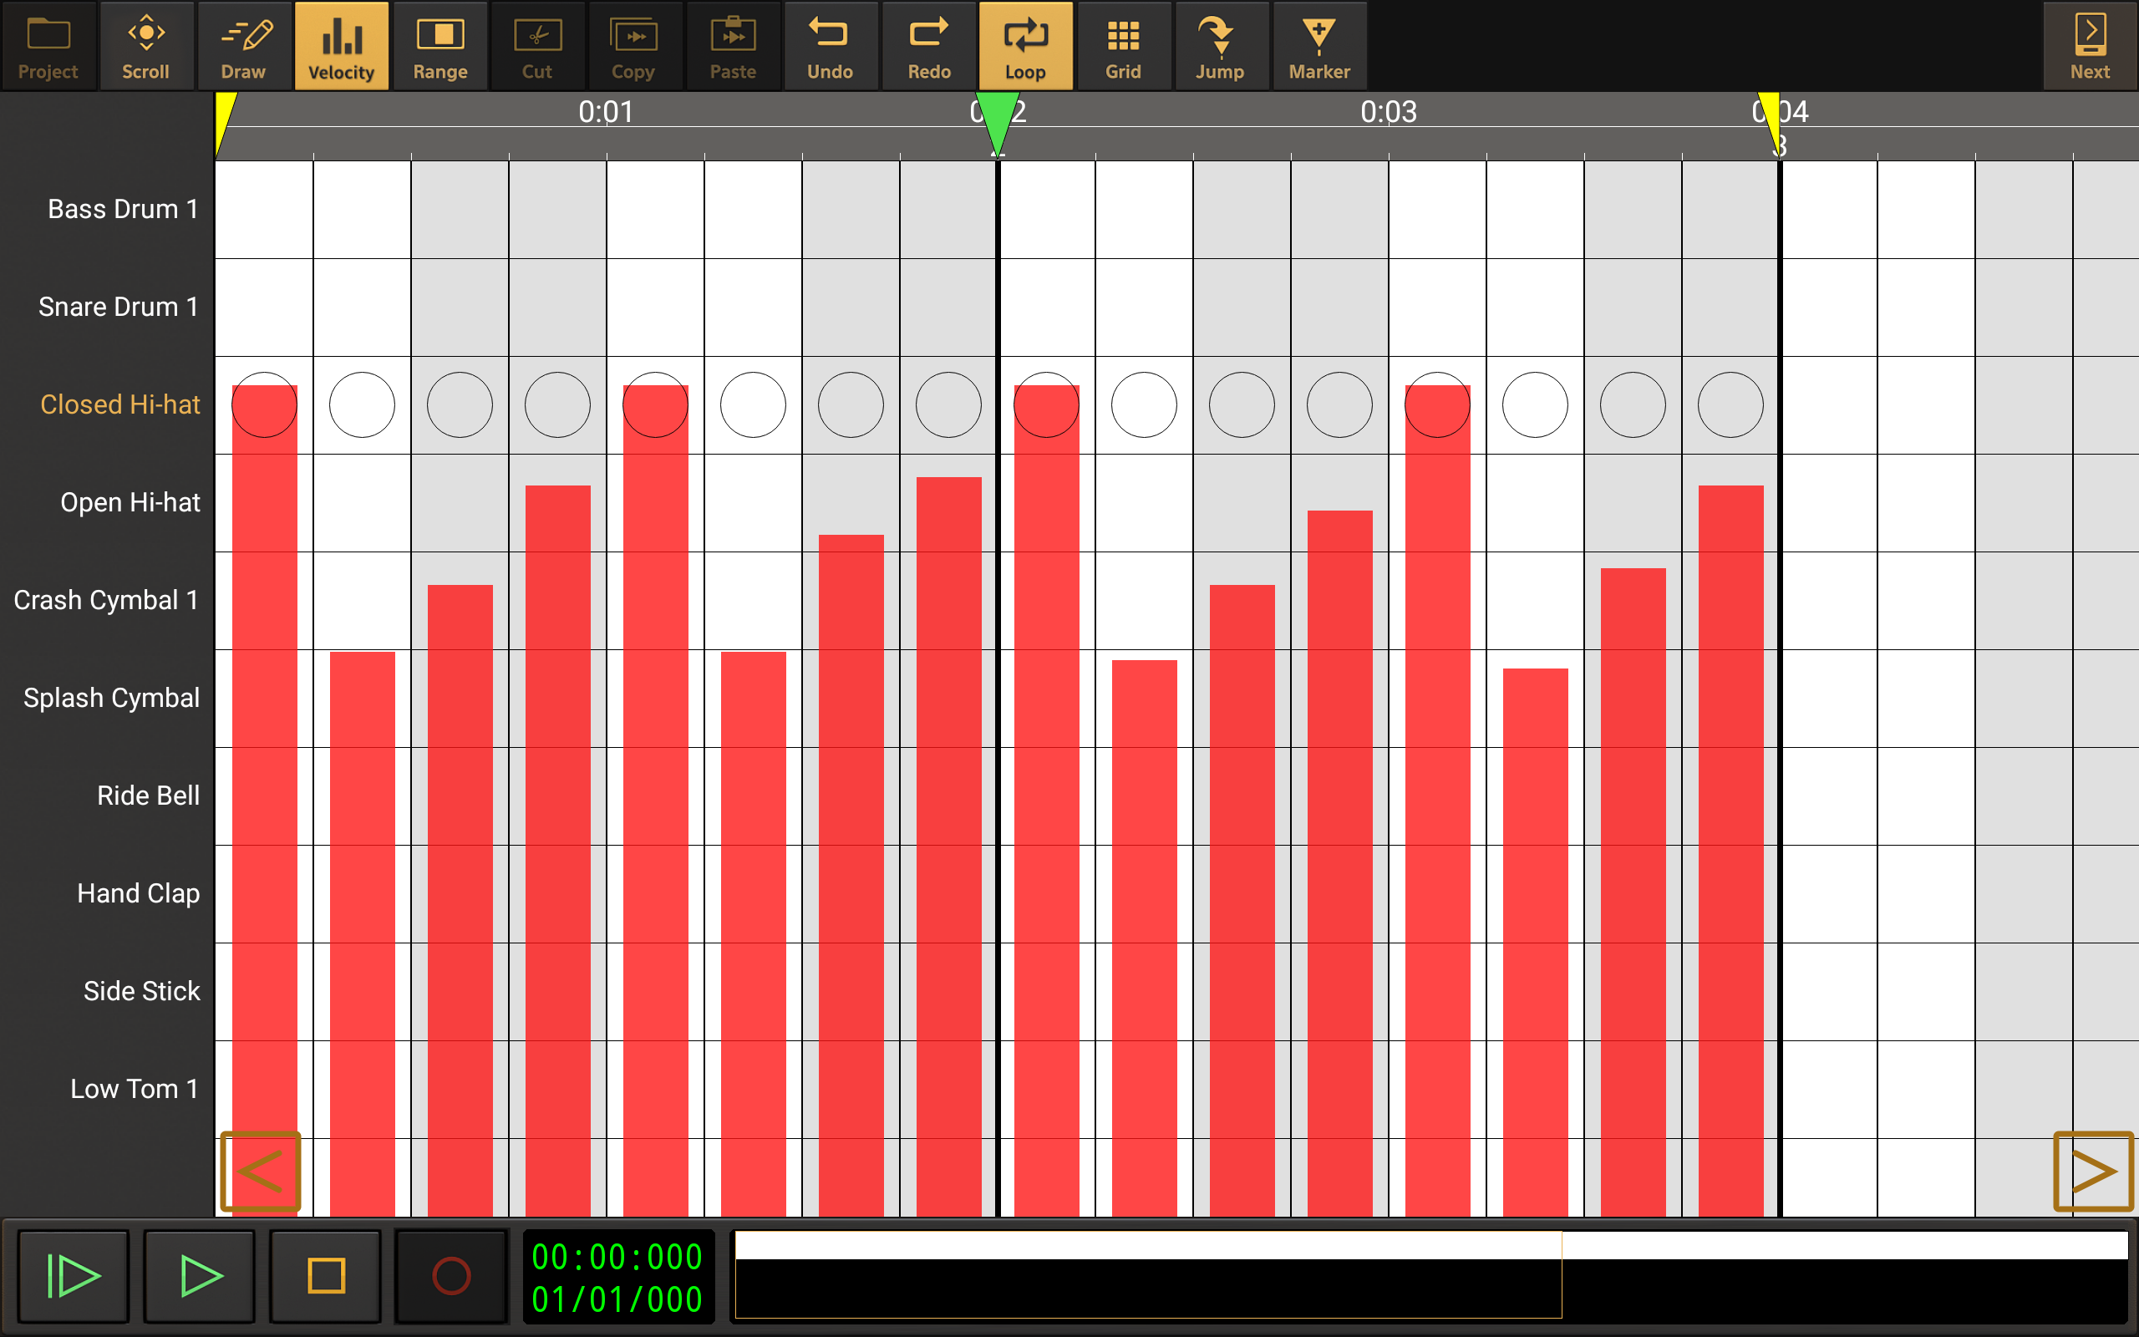Open the Grid settings
Screen dimensions: 2139x1337
[1122, 46]
